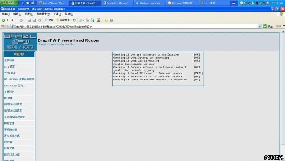Click the green Messenger buddy tray icon
The width and height of the screenshot is (285, 161).
[x=253, y=3]
